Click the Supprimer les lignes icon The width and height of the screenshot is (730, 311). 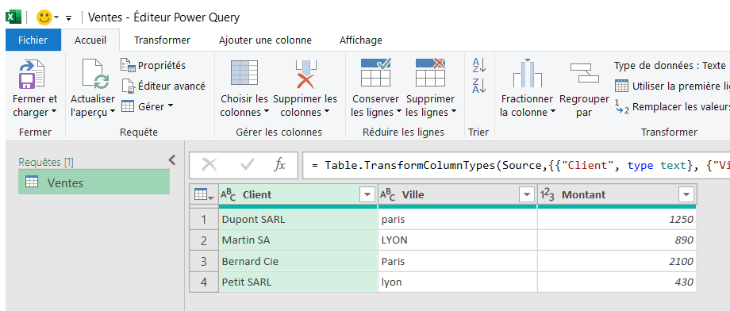[430, 73]
